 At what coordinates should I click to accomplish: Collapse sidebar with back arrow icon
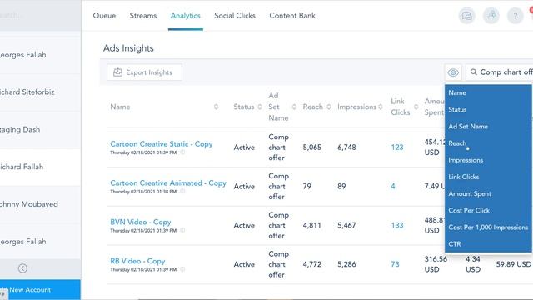[x=22, y=268]
